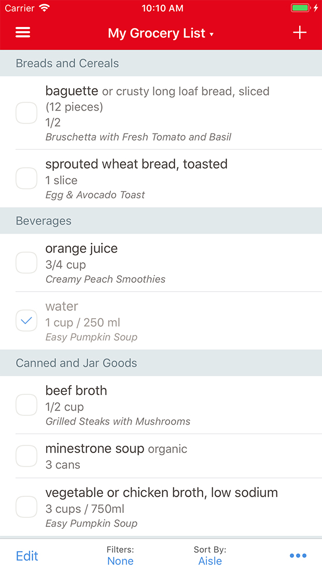The height and width of the screenshot is (573, 322).
Task: Expand the My Grocery List dropdown
Action: pyautogui.click(x=161, y=33)
